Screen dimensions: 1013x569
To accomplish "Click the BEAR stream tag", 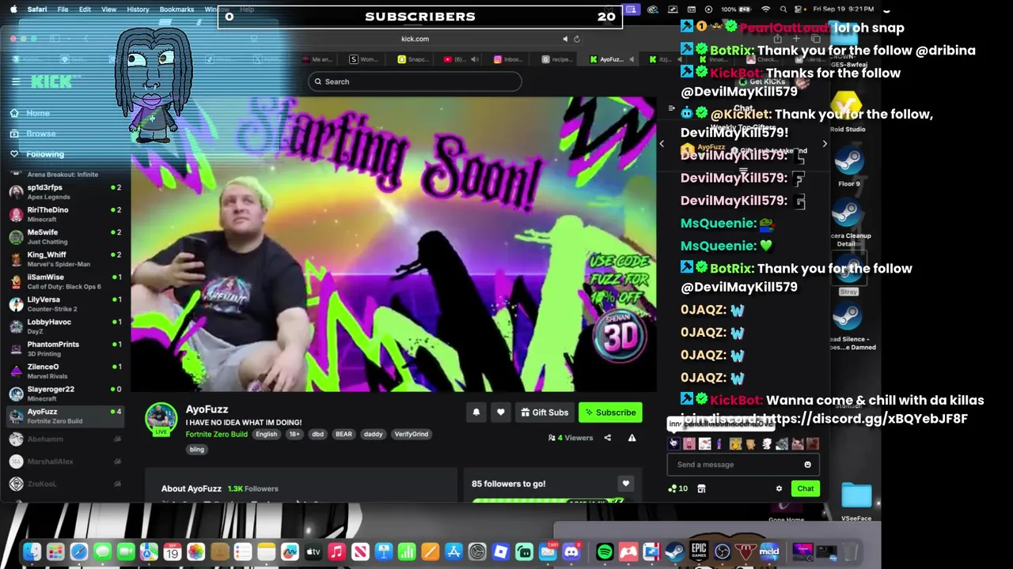I will click(x=343, y=434).
